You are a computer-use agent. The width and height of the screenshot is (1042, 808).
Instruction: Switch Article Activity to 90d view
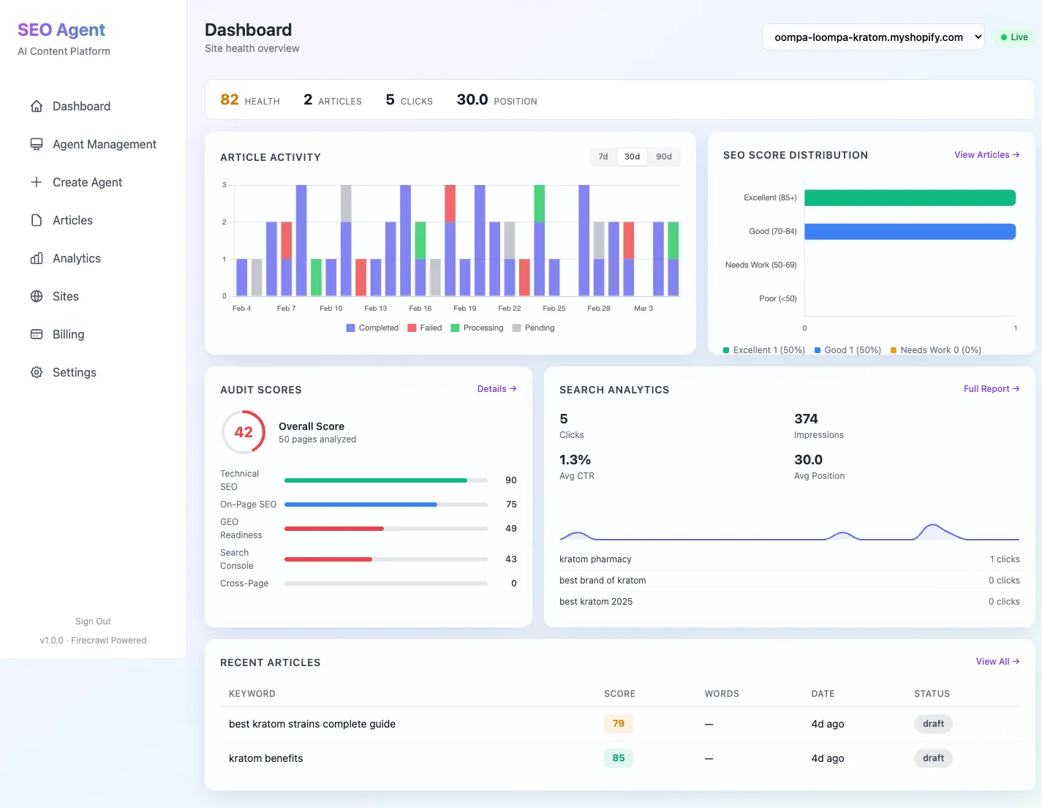point(664,156)
